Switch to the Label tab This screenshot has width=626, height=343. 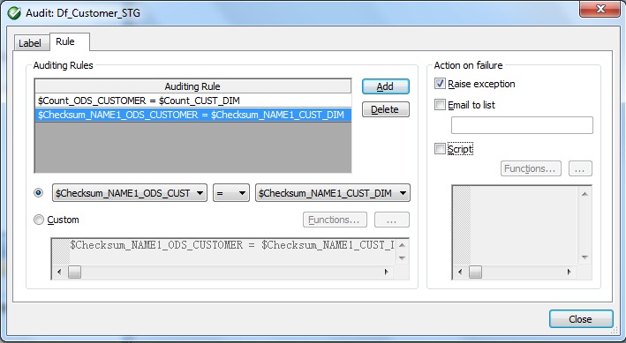click(x=30, y=42)
